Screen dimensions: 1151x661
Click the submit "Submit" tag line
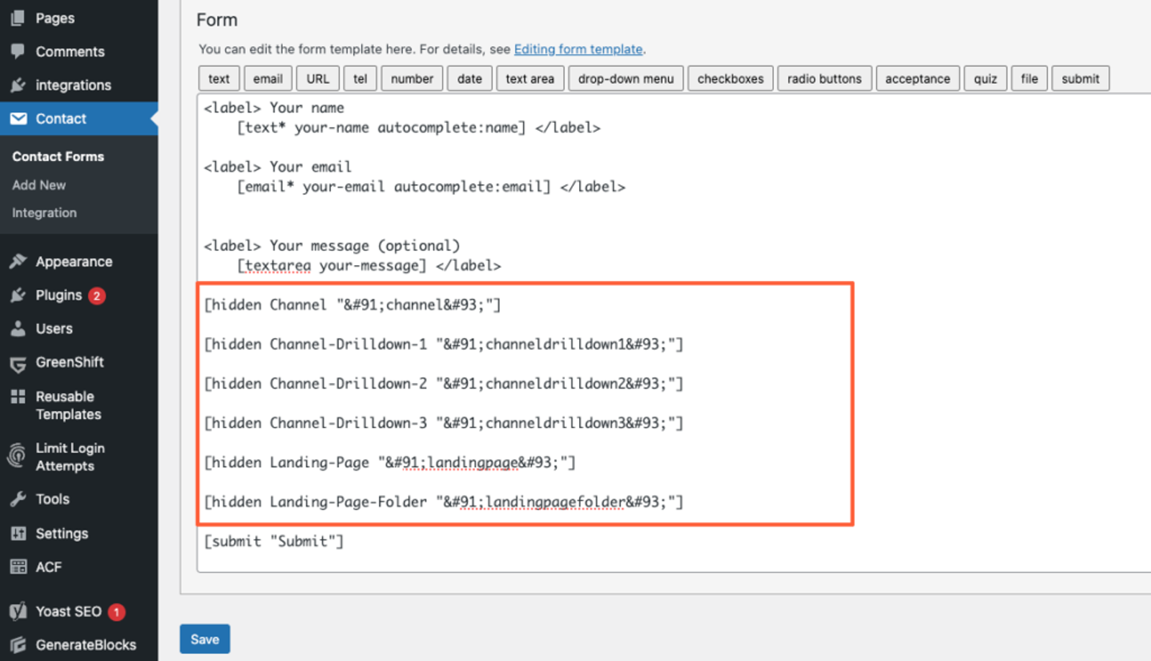pyautogui.click(x=274, y=541)
